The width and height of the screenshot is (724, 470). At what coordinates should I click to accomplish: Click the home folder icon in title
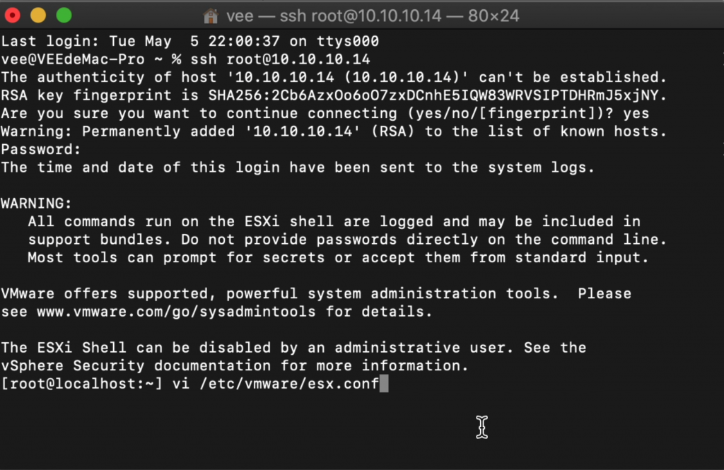[211, 16]
